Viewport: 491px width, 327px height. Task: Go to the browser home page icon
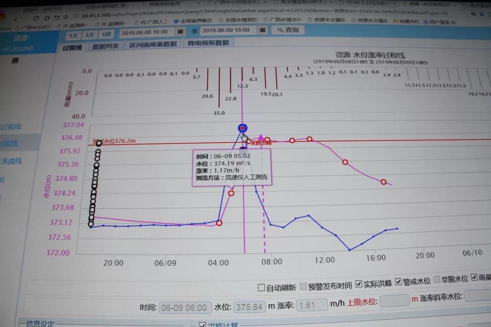click(47, 18)
